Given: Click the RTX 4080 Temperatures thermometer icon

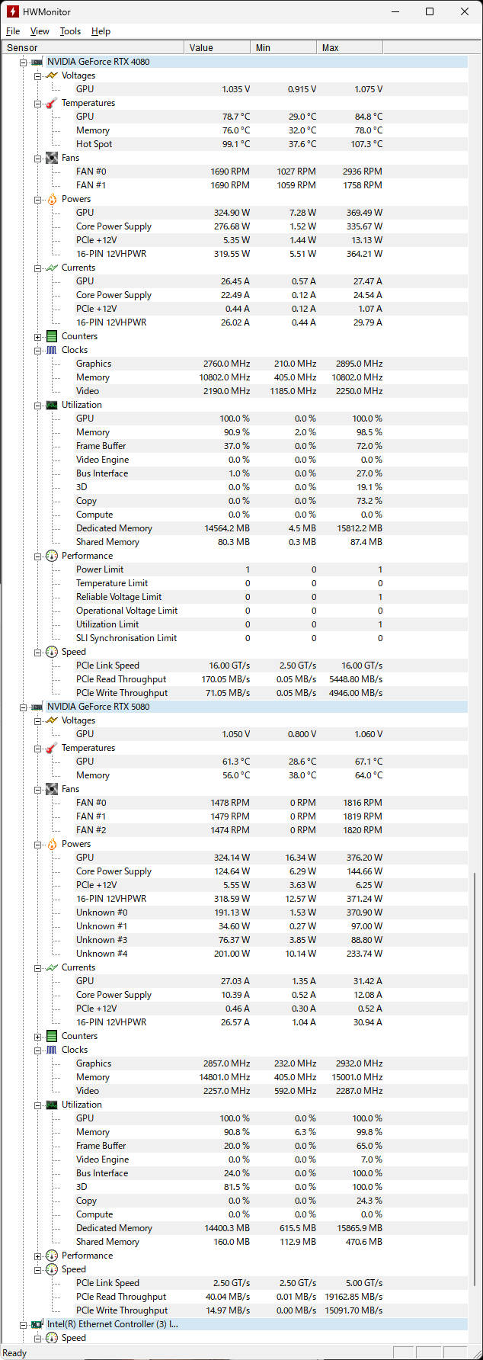Looking at the screenshot, I should click(x=52, y=103).
